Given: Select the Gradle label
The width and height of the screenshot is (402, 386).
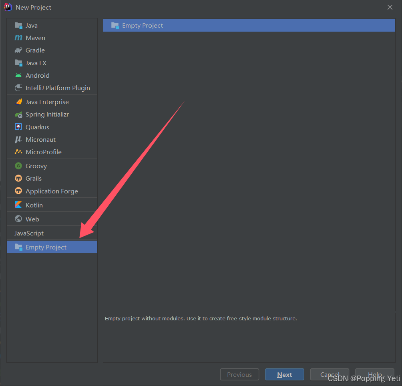Looking at the screenshot, I should 35,50.
